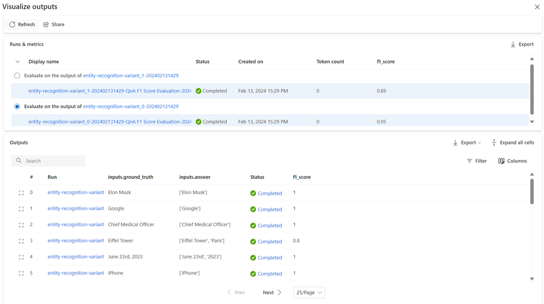Open variant_1 QnA F1 Score Evaluation run
Viewport: 544px width, 304px height.
pos(109,91)
